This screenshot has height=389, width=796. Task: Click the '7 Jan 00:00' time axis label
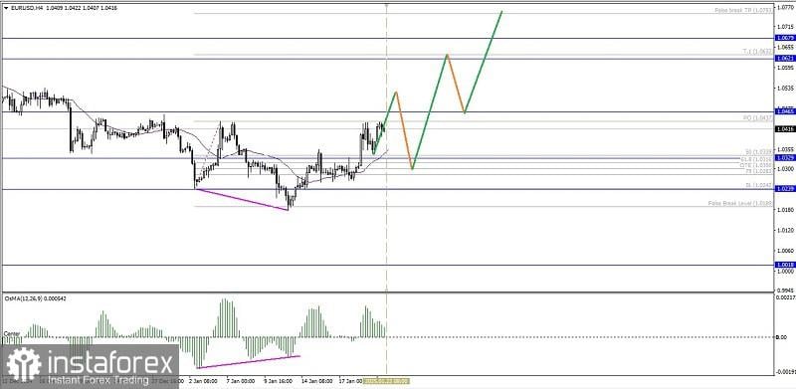(x=240, y=381)
